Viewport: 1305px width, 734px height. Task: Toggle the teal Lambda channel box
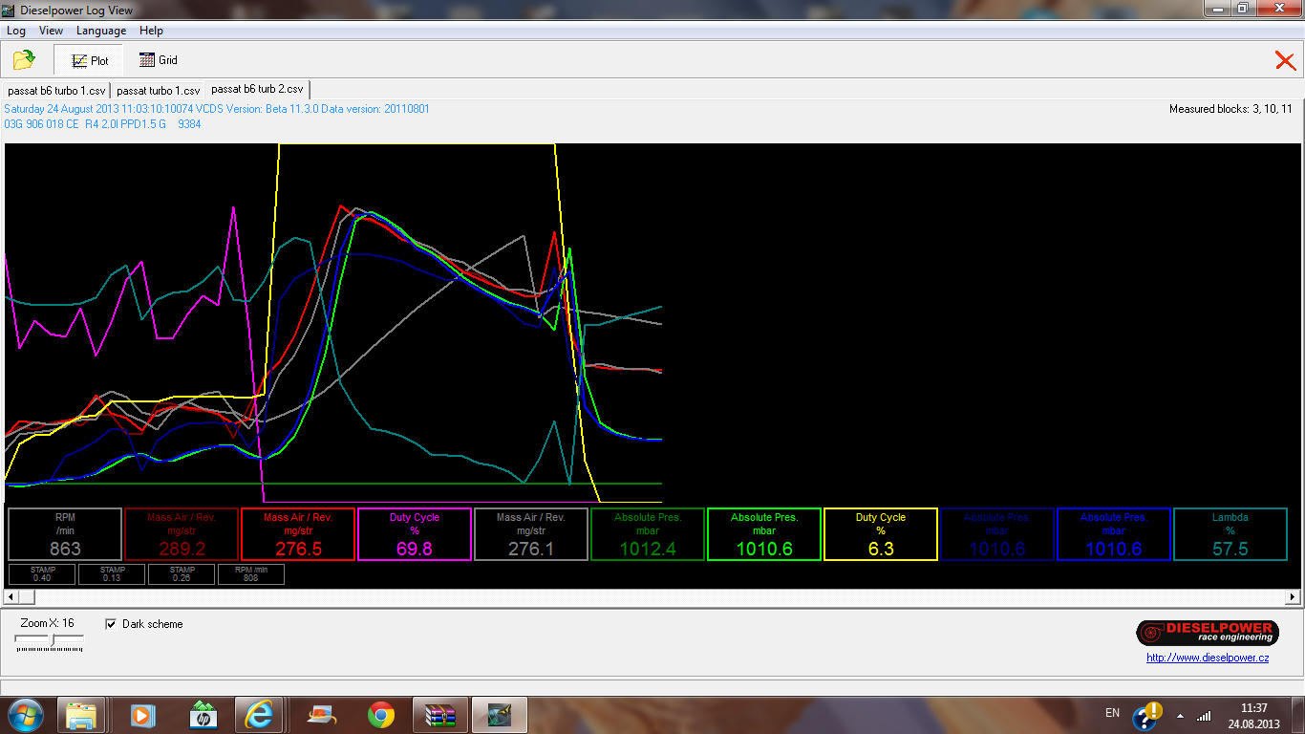click(1230, 534)
